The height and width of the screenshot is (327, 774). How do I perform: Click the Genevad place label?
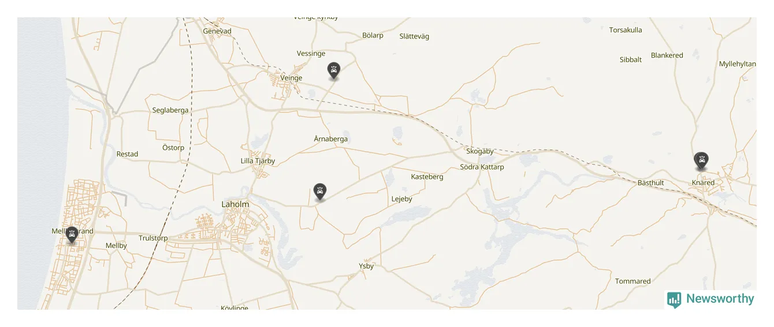[x=217, y=31]
